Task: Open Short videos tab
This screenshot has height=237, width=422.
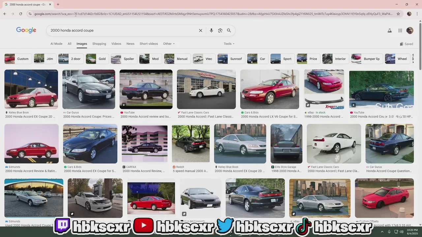Action: (149, 44)
